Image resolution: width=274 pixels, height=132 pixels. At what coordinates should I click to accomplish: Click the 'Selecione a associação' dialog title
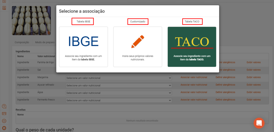pyautogui.click(x=82, y=11)
